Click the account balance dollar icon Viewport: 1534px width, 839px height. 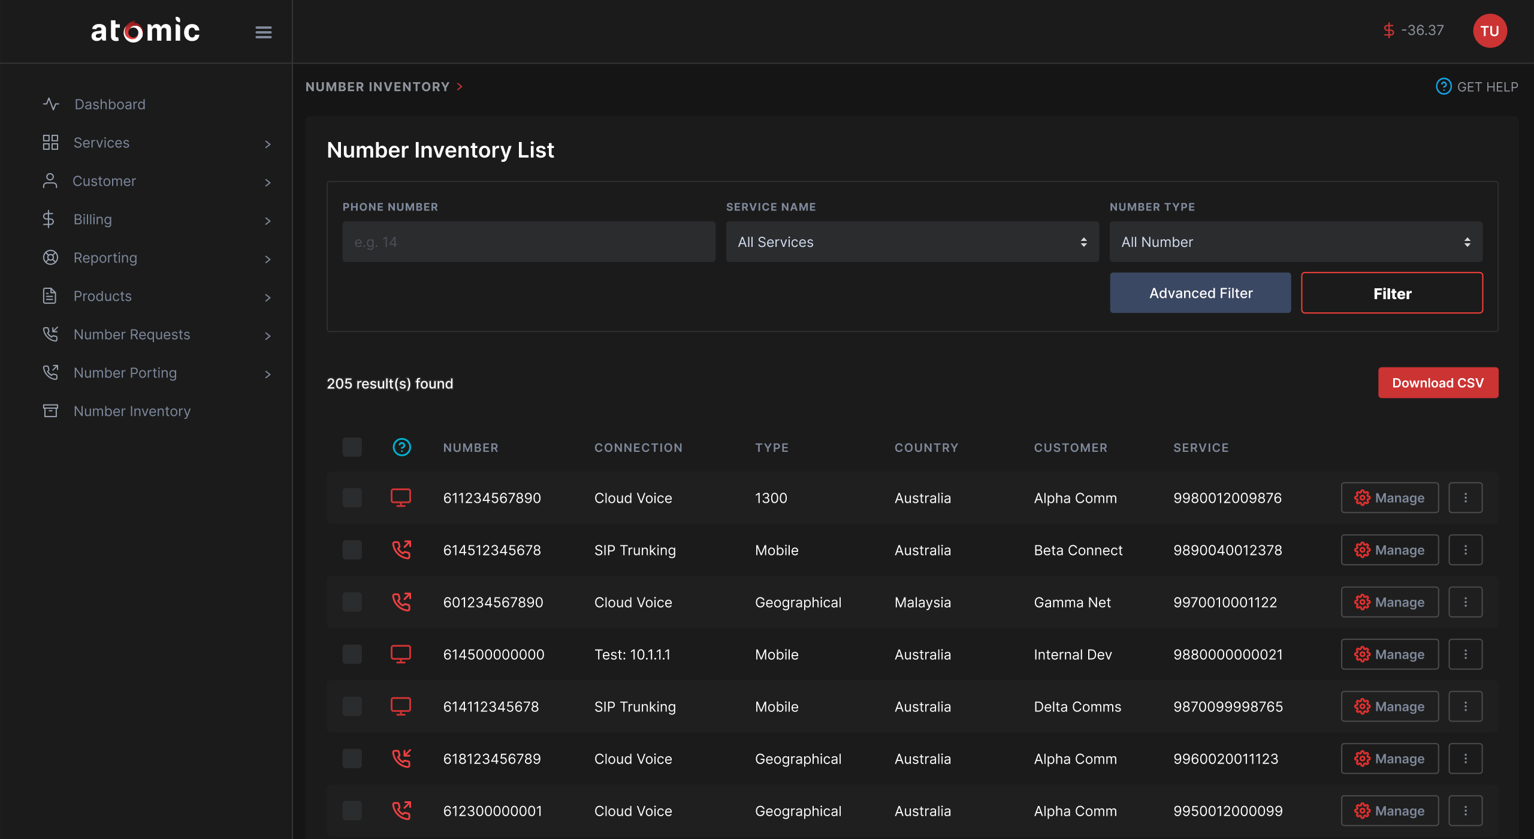click(x=1388, y=31)
